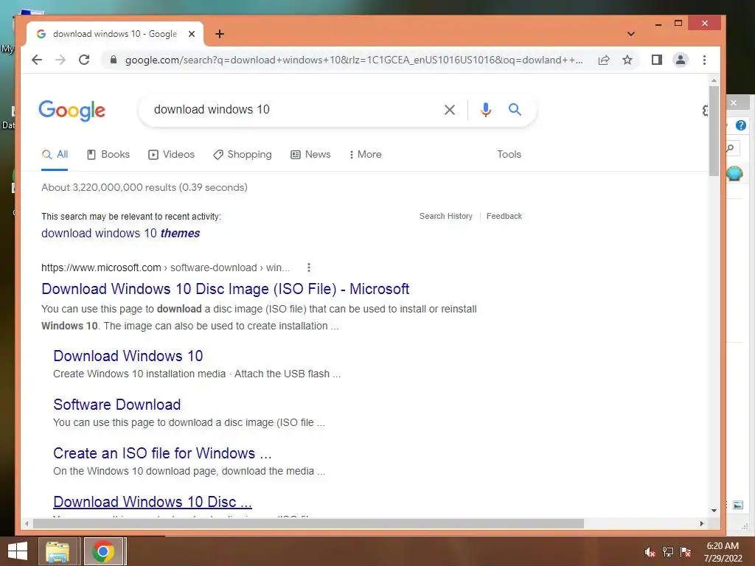Image resolution: width=755 pixels, height=566 pixels.
Task: Open Action Center flag icon
Action: (x=686, y=552)
